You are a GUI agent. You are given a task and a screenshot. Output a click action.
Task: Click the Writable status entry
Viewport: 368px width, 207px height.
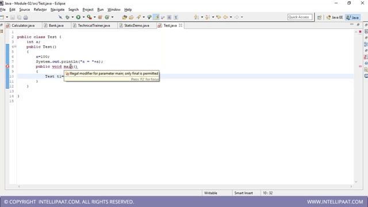tap(210, 193)
